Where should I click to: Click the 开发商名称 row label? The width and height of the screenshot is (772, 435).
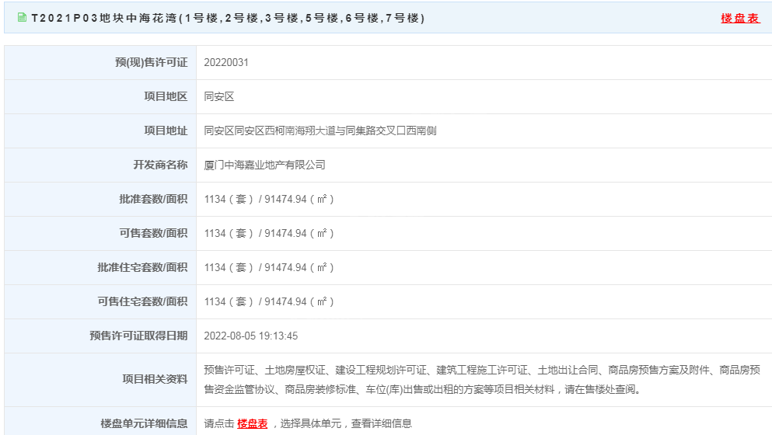pos(160,165)
